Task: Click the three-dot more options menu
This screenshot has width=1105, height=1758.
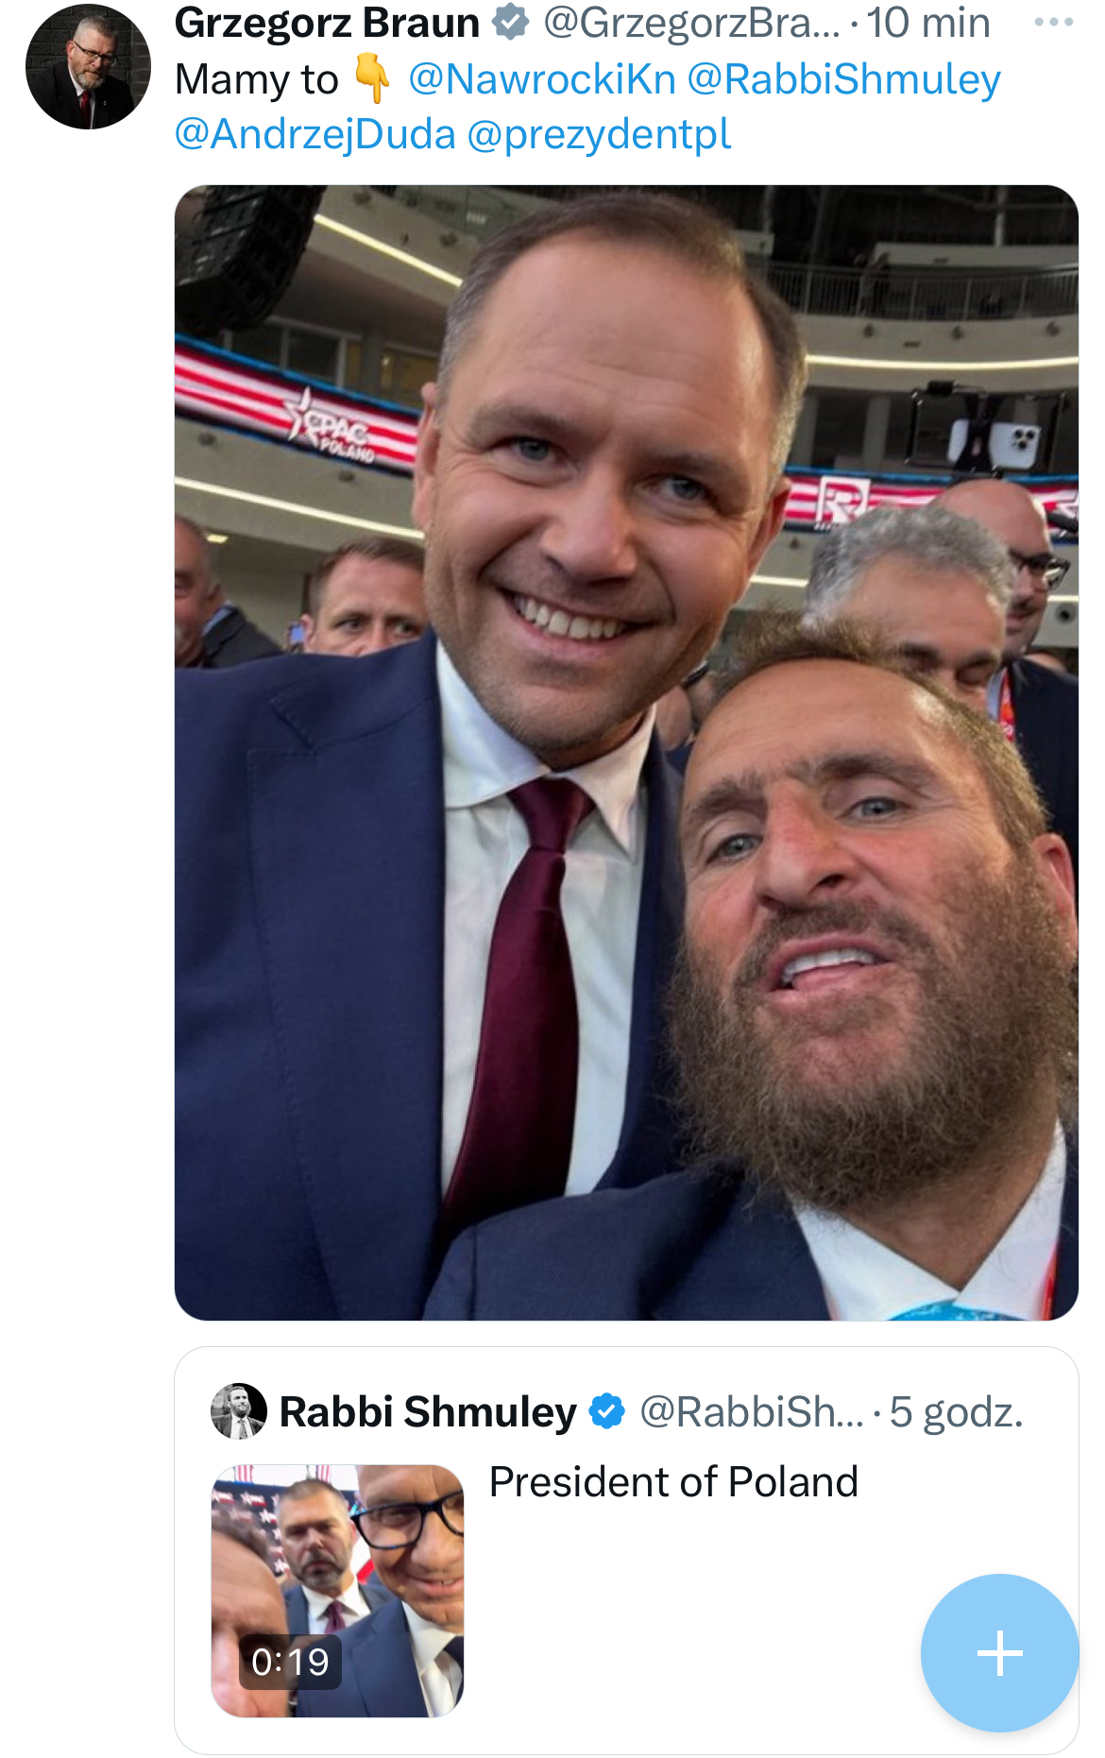Action: [1053, 23]
